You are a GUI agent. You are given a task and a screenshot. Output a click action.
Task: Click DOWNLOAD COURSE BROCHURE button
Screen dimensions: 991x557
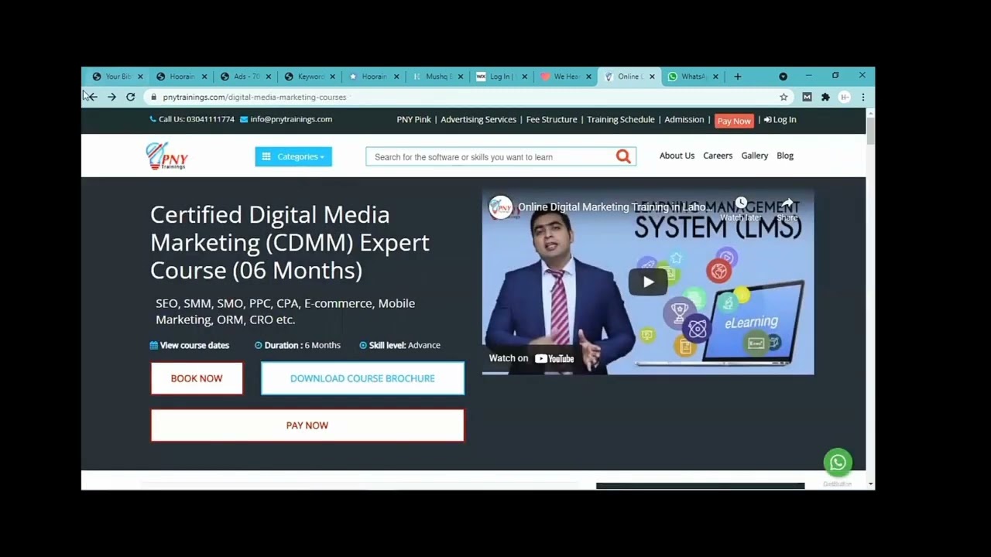[362, 379]
